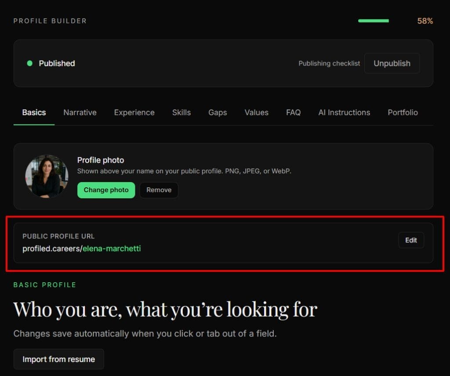Open the AI Instructions tab
Viewport: 450px width, 376px height.
[344, 112]
